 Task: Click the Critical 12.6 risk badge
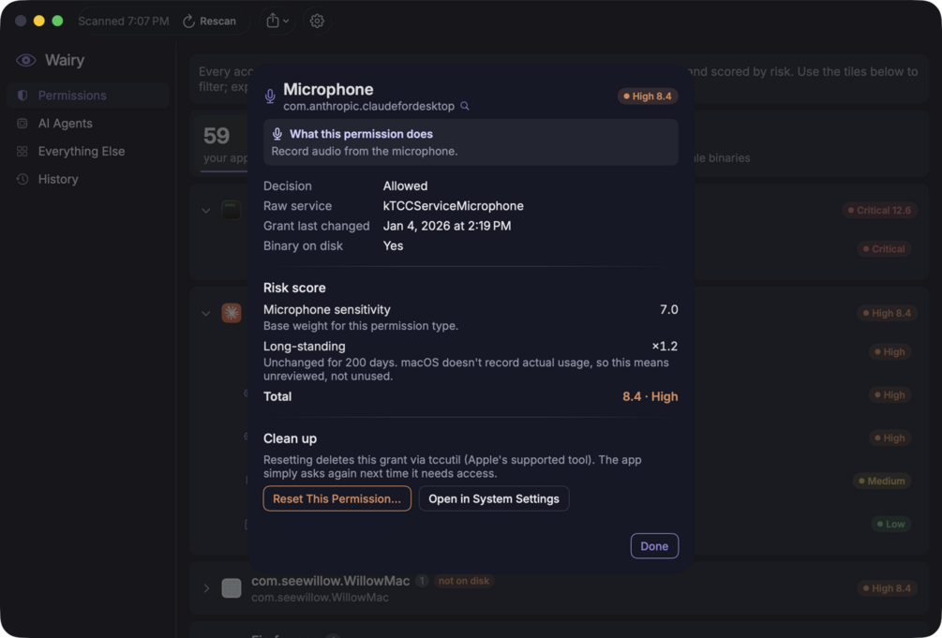[879, 210]
